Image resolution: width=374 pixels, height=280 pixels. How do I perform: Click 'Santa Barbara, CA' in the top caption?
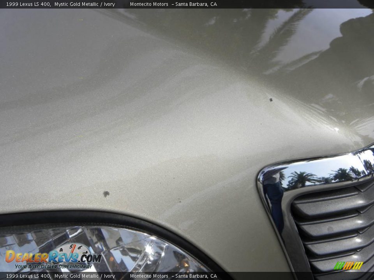196,4
